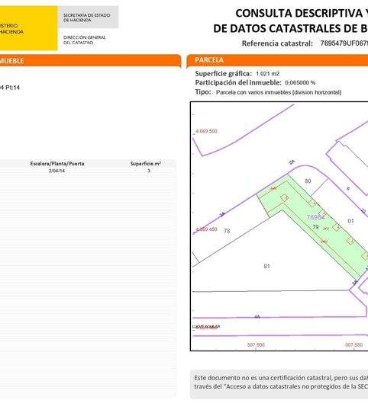Screen dimensions: 368x413
Task: Click the 'Referencia catastral:' label
Action: click(277, 43)
